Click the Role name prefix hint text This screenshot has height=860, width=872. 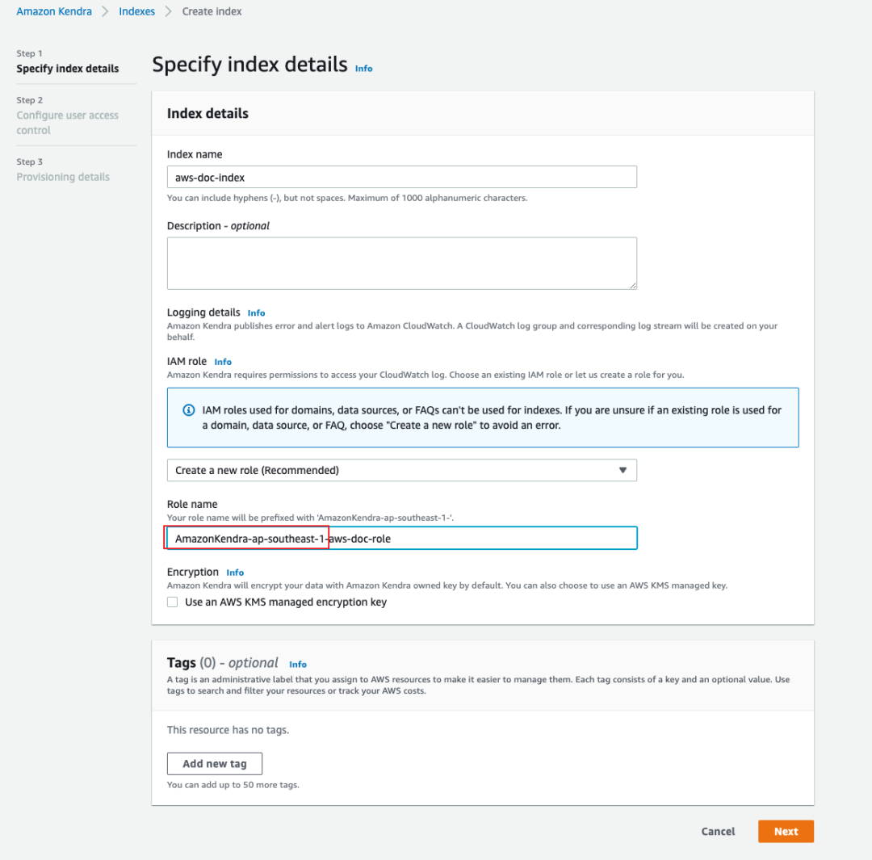tap(310, 518)
